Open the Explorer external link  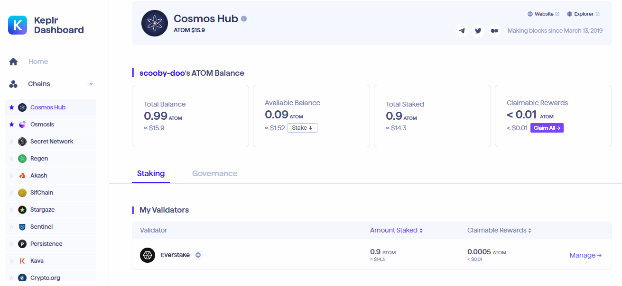(583, 14)
